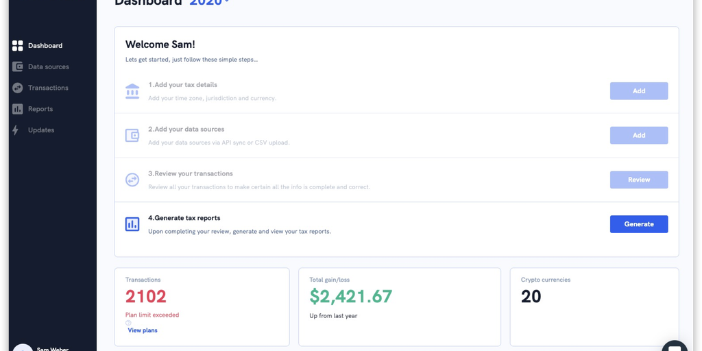Click the question mark icon under Plan limit exceeded

tap(128, 323)
